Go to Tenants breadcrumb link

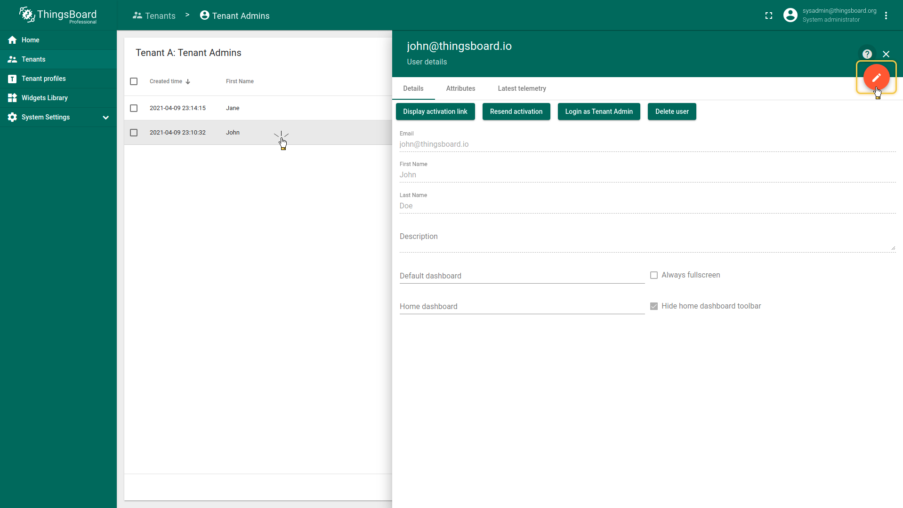point(154,16)
